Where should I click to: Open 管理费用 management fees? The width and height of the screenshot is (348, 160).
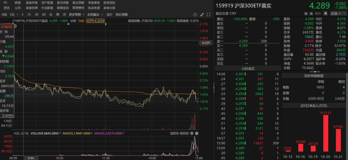pyautogui.click(x=78, y=8)
